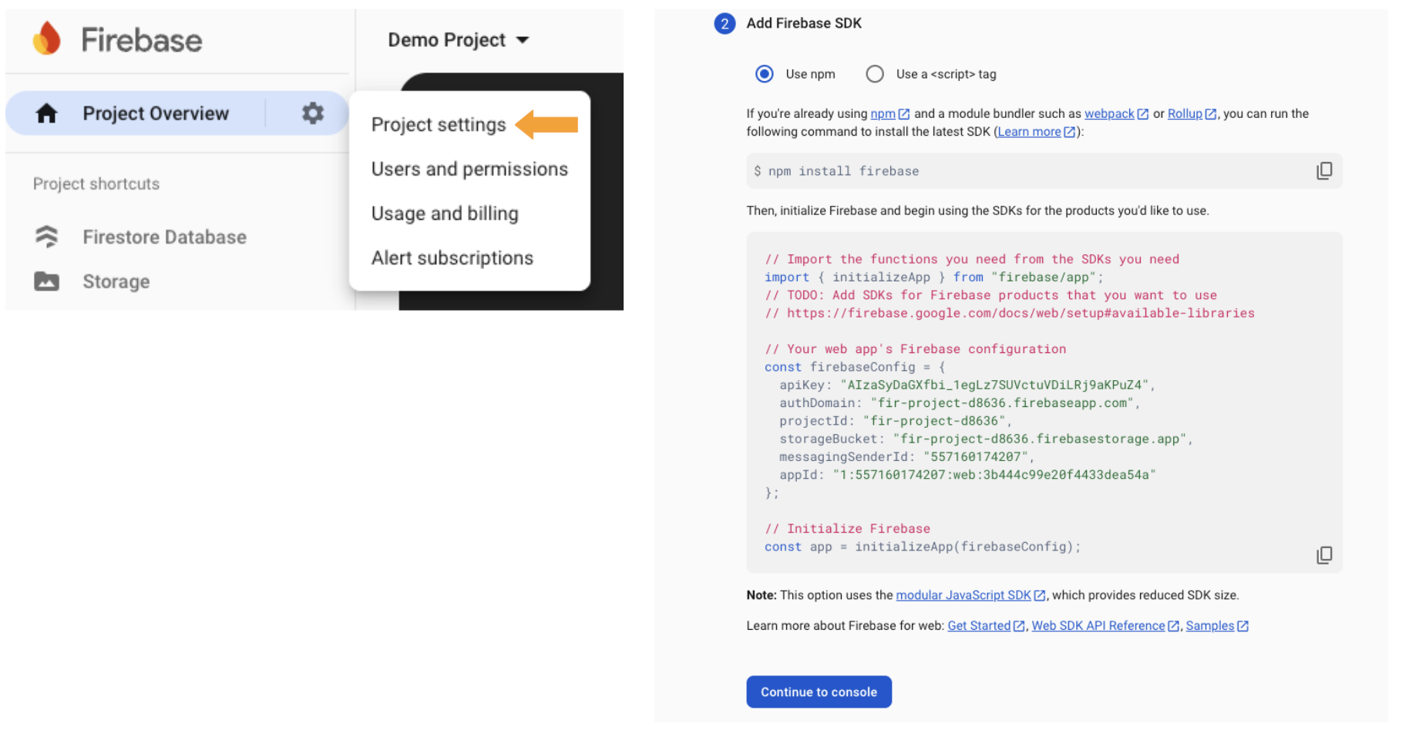1409x737 pixels.
Task: Click the Add Firebase SDK heading
Action: (804, 23)
